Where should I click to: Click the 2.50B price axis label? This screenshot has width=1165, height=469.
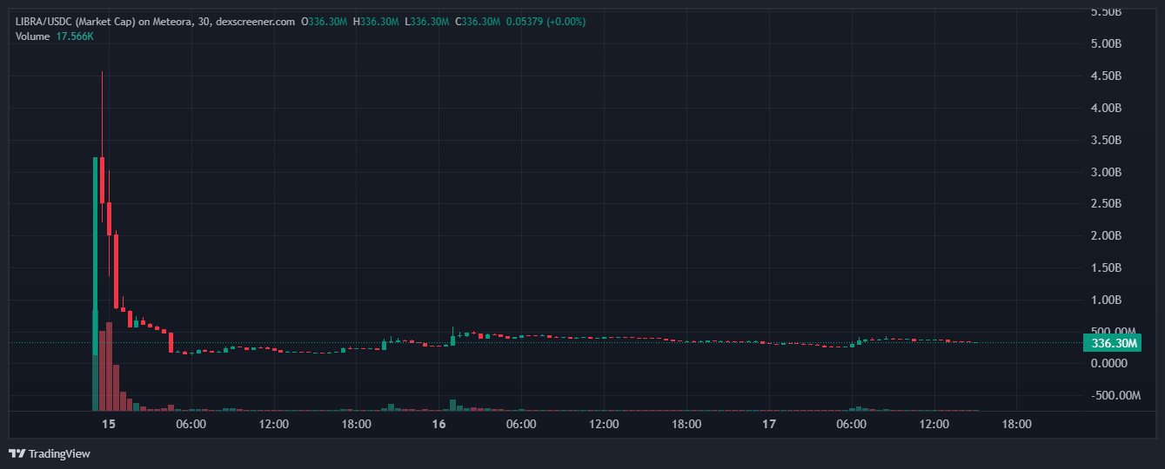(1108, 203)
